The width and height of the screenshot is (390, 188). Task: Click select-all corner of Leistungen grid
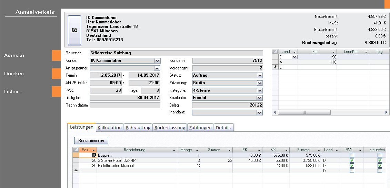(76, 150)
